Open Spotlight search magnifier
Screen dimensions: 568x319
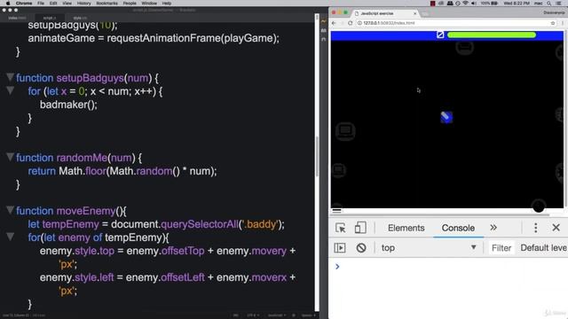[549, 4]
